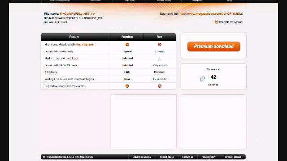The width and height of the screenshot is (287, 161).
Task: Click the MNCLA(PSPDLC.NET).rar file name
Action: click(x=78, y=14)
